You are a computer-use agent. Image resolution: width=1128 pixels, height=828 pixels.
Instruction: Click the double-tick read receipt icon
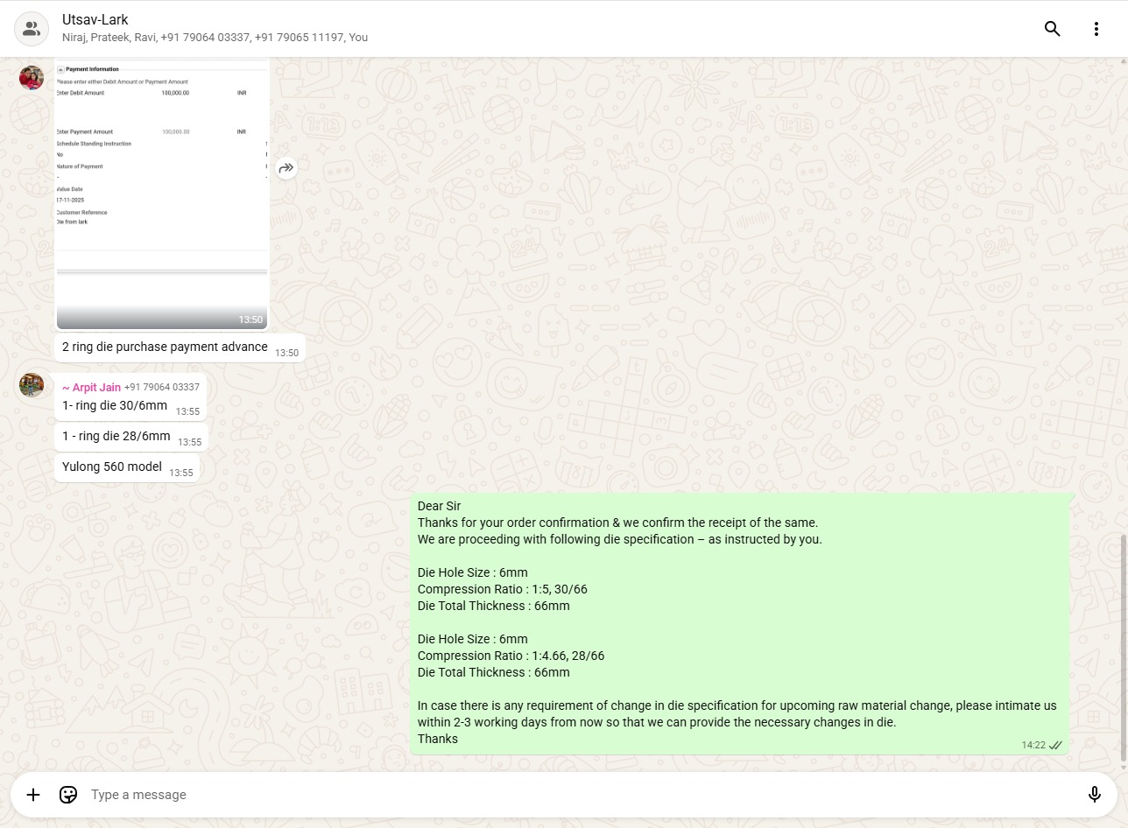pyautogui.click(x=1055, y=746)
